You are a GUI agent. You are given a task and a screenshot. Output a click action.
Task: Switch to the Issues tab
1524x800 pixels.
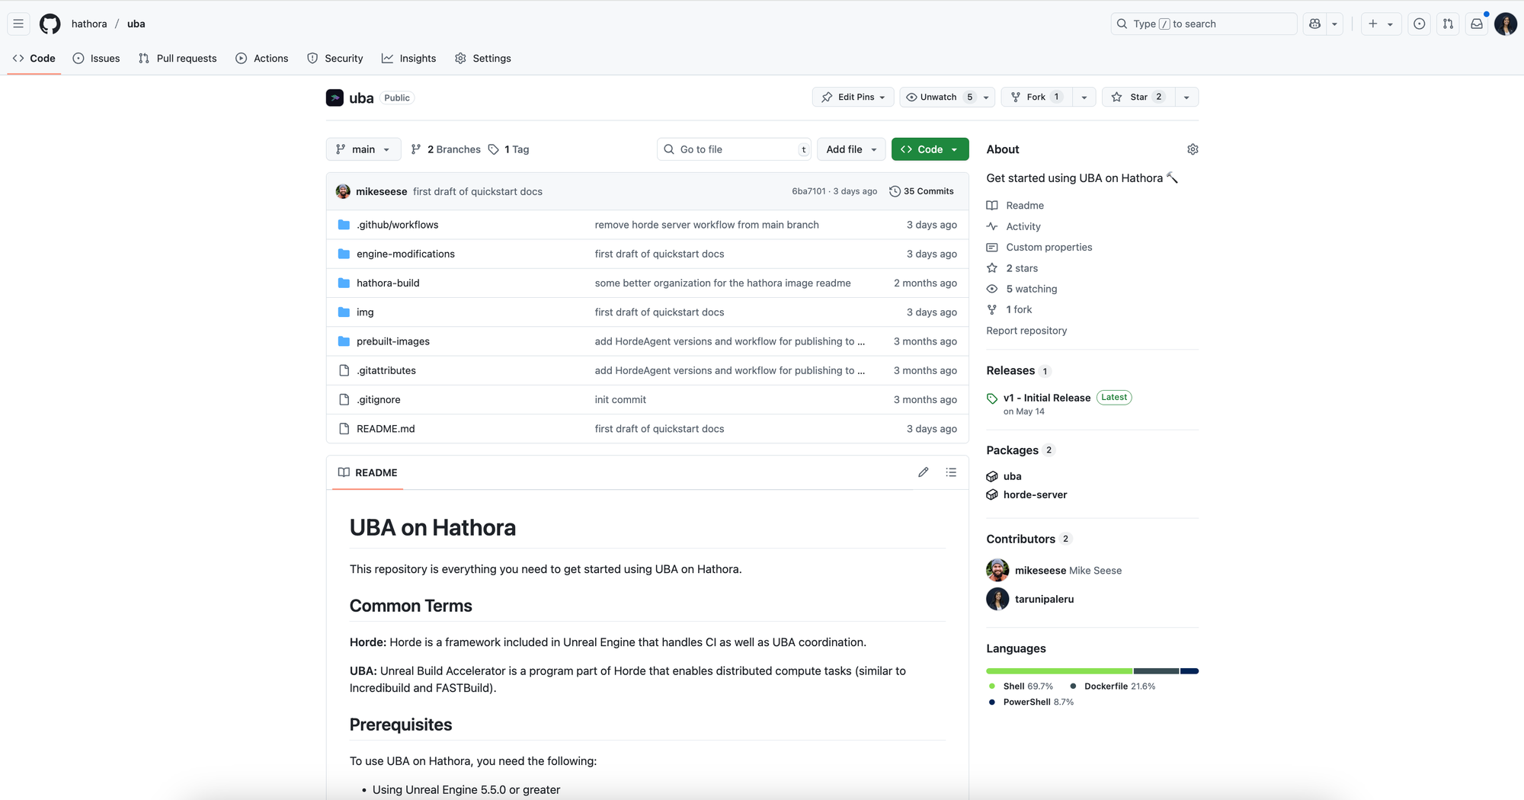tap(96, 58)
